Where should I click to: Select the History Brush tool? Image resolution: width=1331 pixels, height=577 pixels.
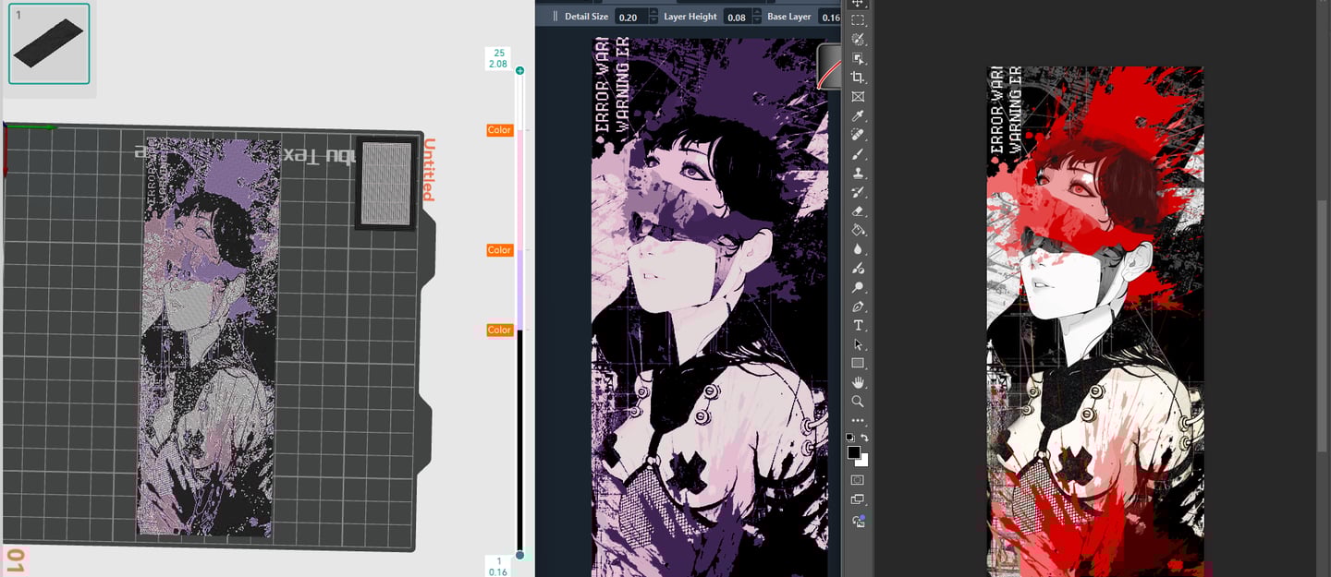(858, 192)
